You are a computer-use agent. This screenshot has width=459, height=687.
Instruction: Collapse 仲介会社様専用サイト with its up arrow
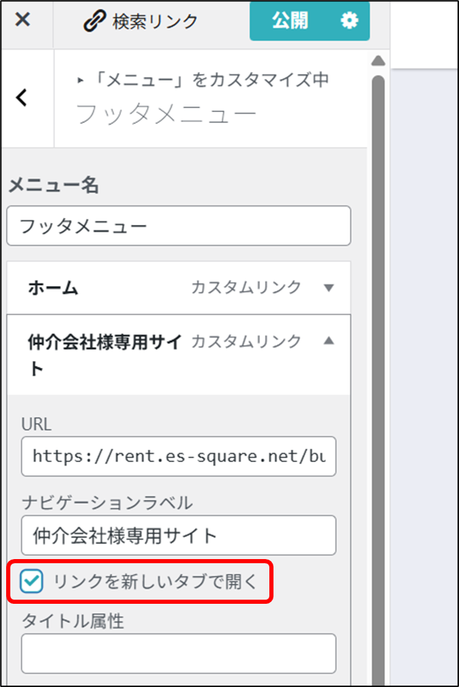[328, 340]
